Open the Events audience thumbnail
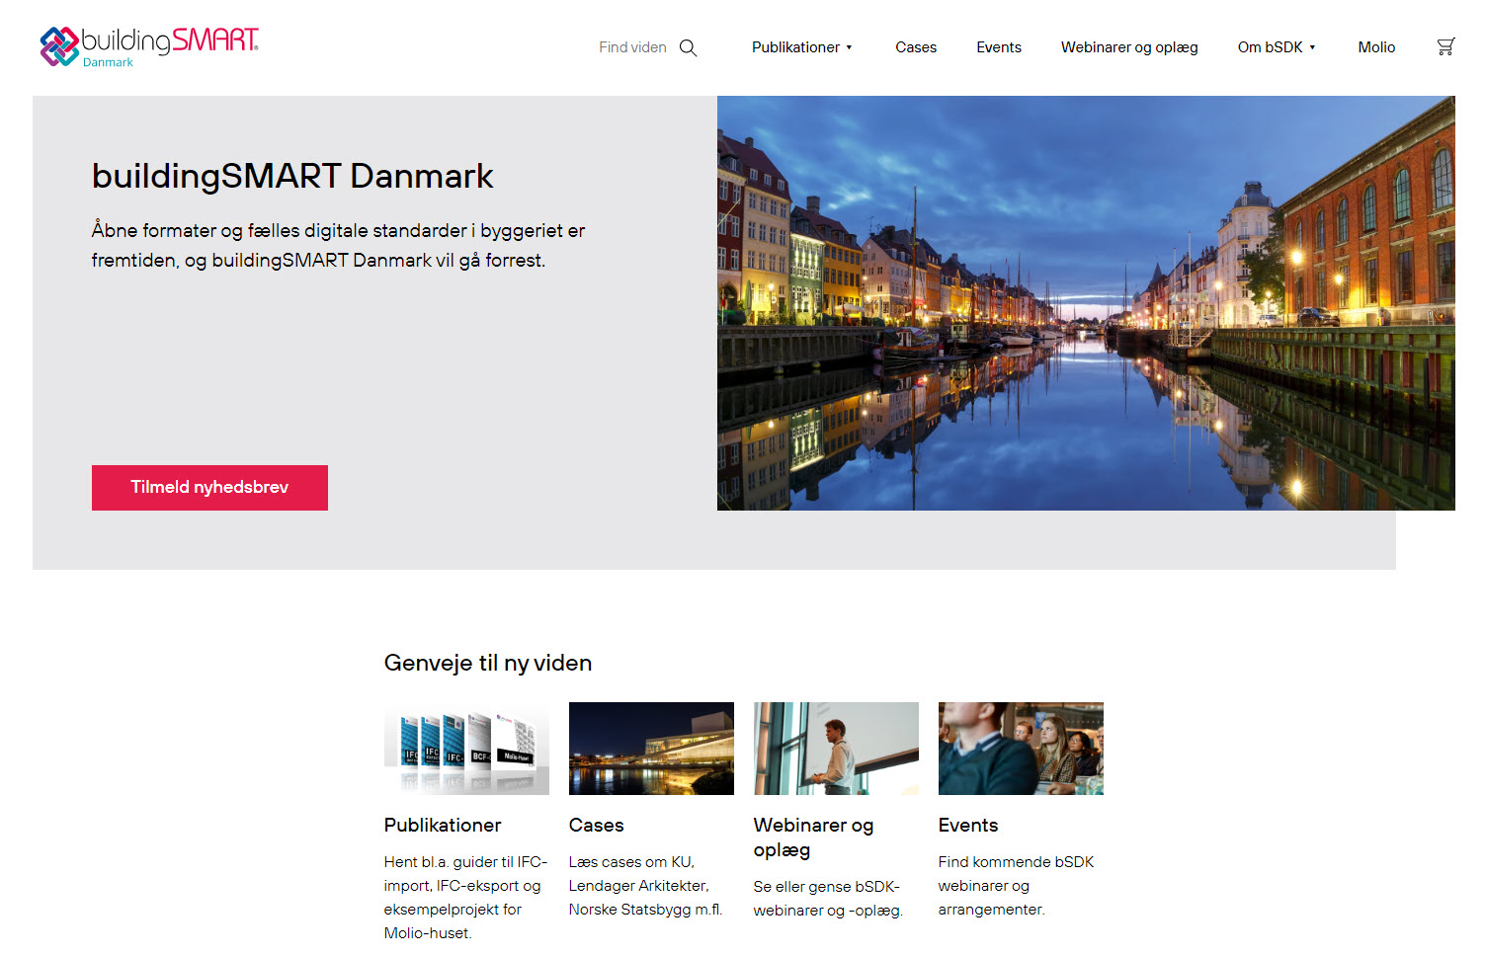The height and width of the screenshot is (956, 1486). 1021,749
